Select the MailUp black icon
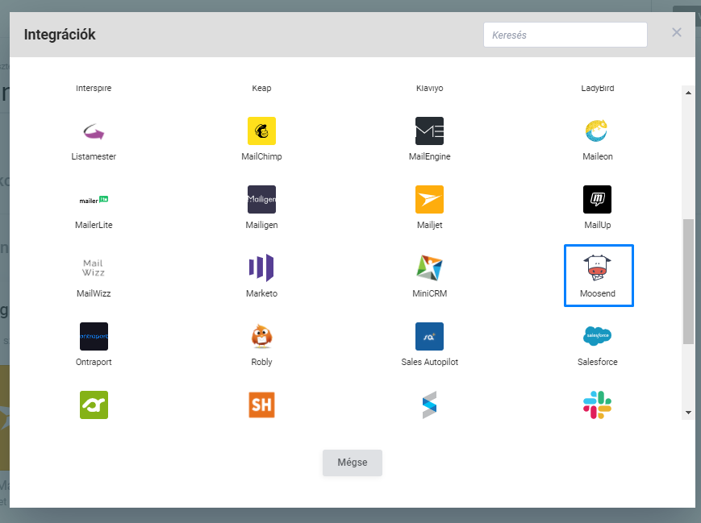701x523 pixels. 597,200
